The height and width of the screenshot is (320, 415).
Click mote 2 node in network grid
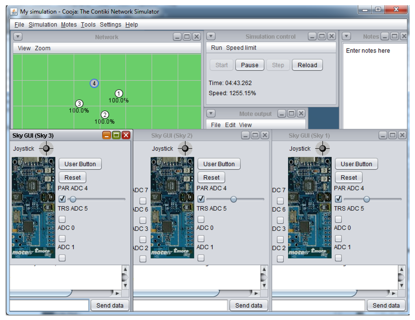point(105,114)
